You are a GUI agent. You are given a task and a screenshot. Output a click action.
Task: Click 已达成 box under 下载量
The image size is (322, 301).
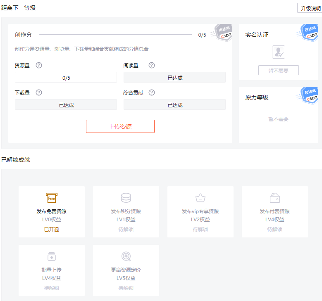66,104
